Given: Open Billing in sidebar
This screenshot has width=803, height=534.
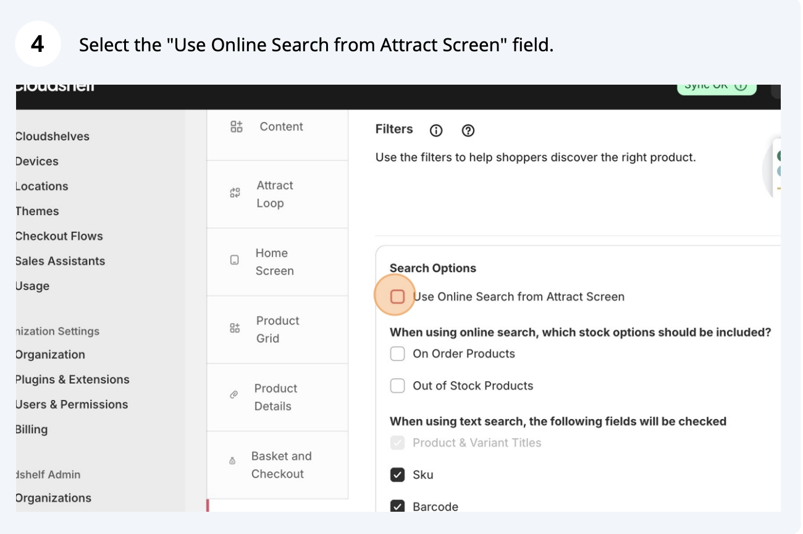Looking at the screenshot, I should (32, 430).
